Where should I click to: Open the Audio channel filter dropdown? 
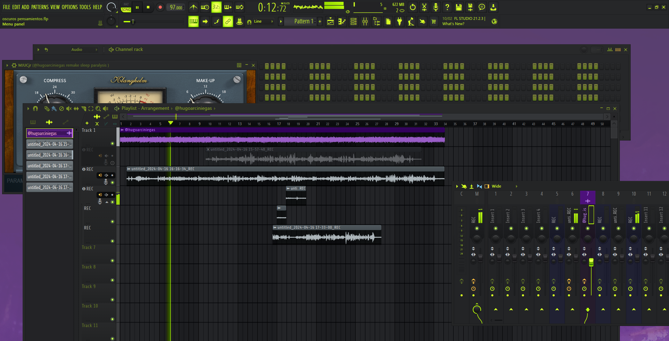tap(84, 50)
